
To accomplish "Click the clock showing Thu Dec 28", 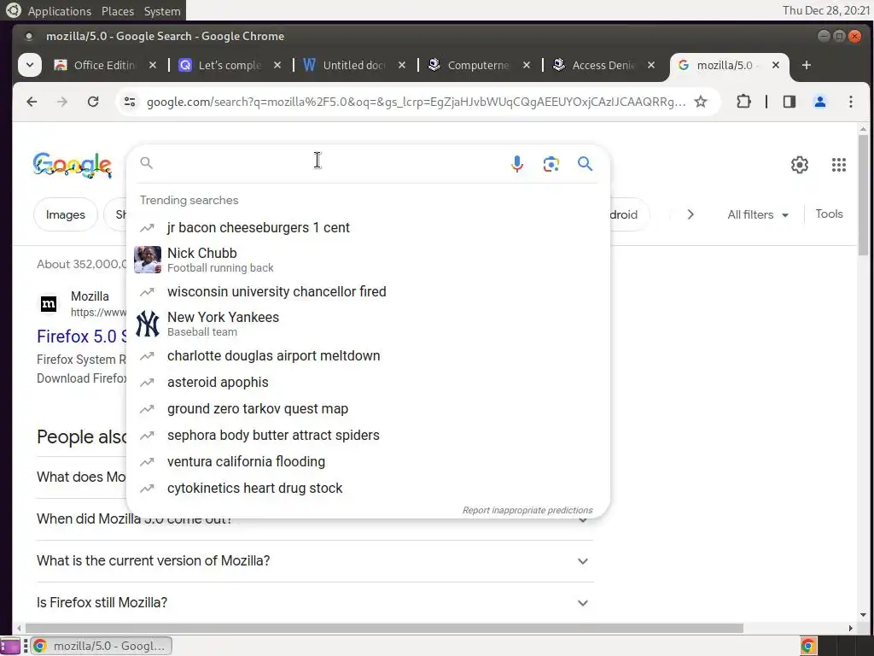I will tap(825, 10).
